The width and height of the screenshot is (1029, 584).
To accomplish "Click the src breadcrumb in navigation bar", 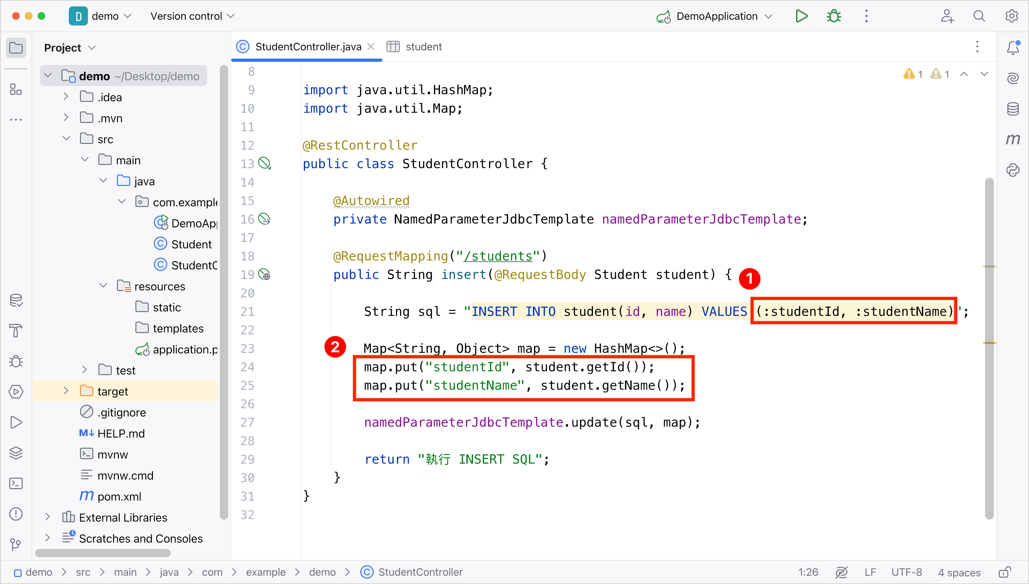I will [83, 572].
